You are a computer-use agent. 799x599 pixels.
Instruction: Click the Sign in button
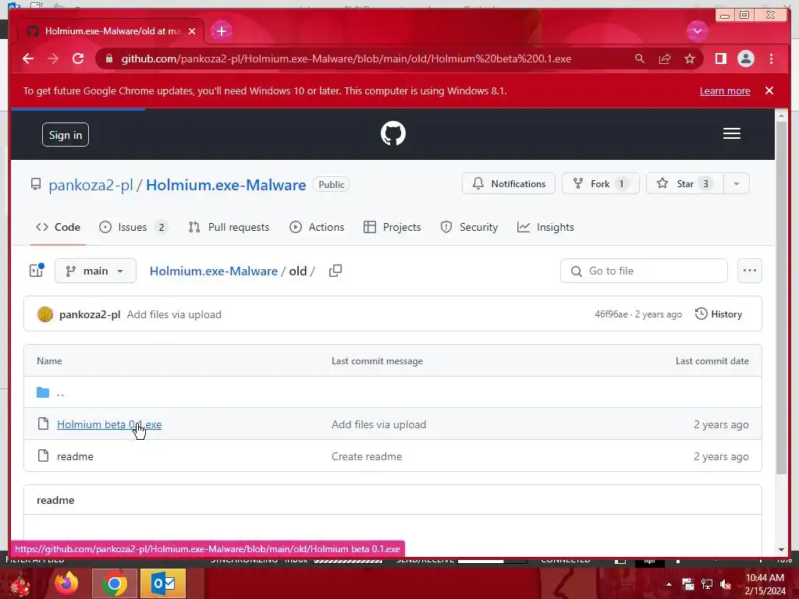66,134
